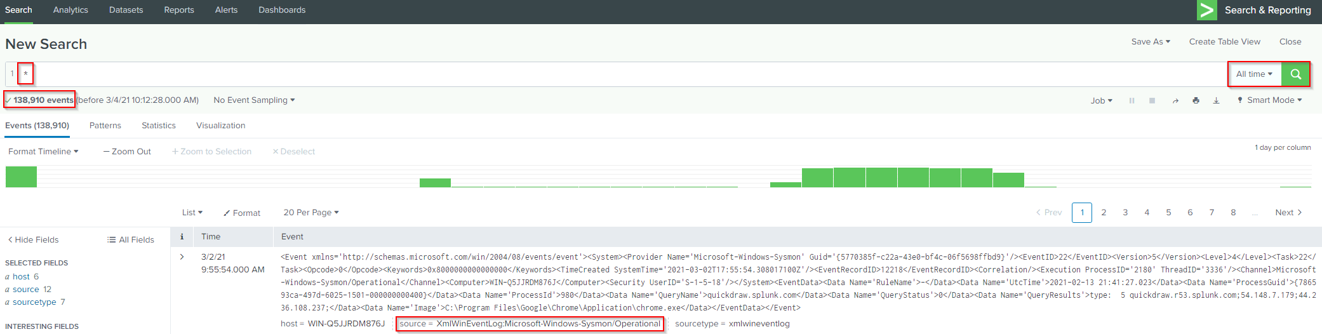
Task: Open the 20 Per Page selector
Action: coord(310,212)
